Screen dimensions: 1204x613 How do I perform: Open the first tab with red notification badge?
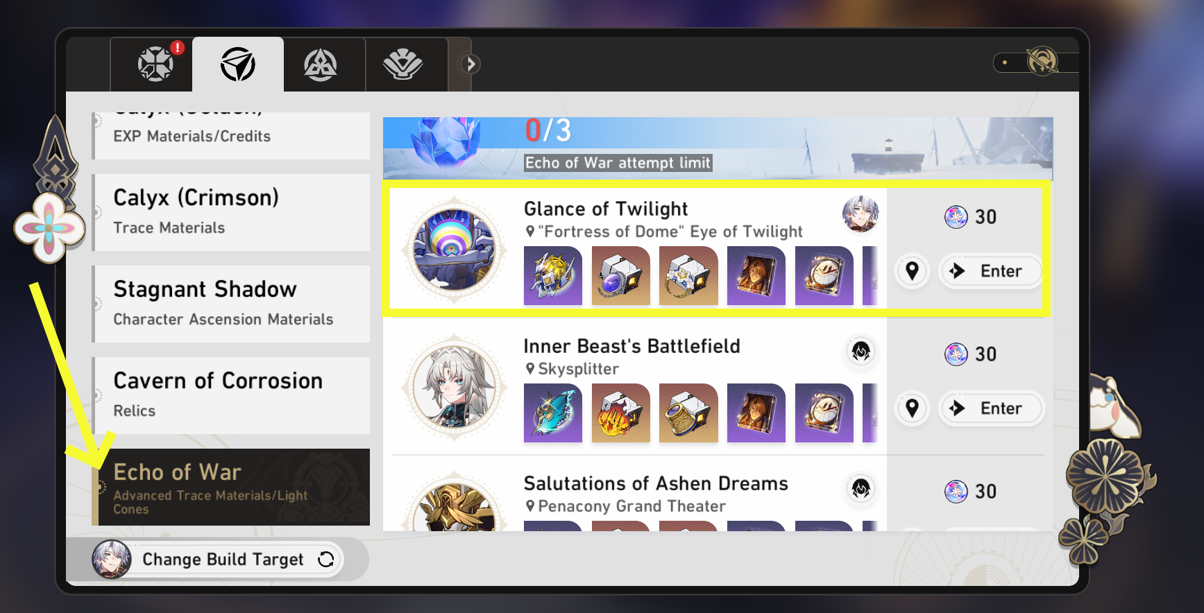click(156, 64)
